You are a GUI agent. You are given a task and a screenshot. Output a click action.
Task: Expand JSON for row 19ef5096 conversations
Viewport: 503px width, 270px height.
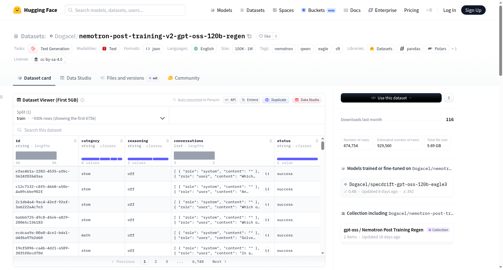pyautogui.click(x=267, y=251)
